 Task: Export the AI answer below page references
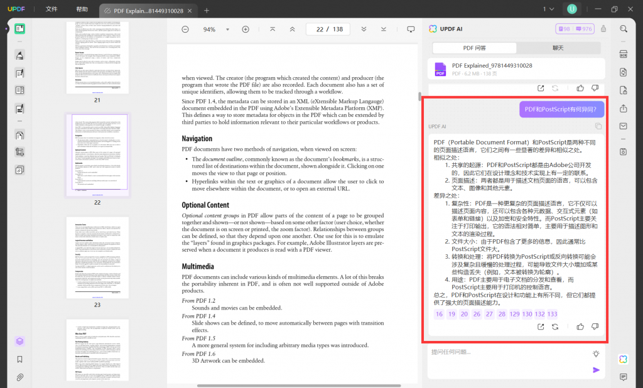[x=541, y=327]
